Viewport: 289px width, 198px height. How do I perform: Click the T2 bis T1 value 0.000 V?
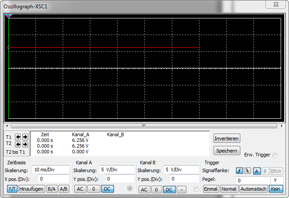point(80,152)
